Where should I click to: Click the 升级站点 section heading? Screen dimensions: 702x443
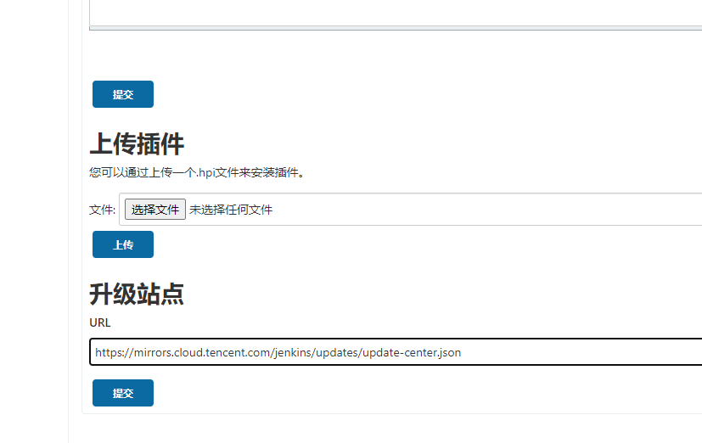coord(137,294)
